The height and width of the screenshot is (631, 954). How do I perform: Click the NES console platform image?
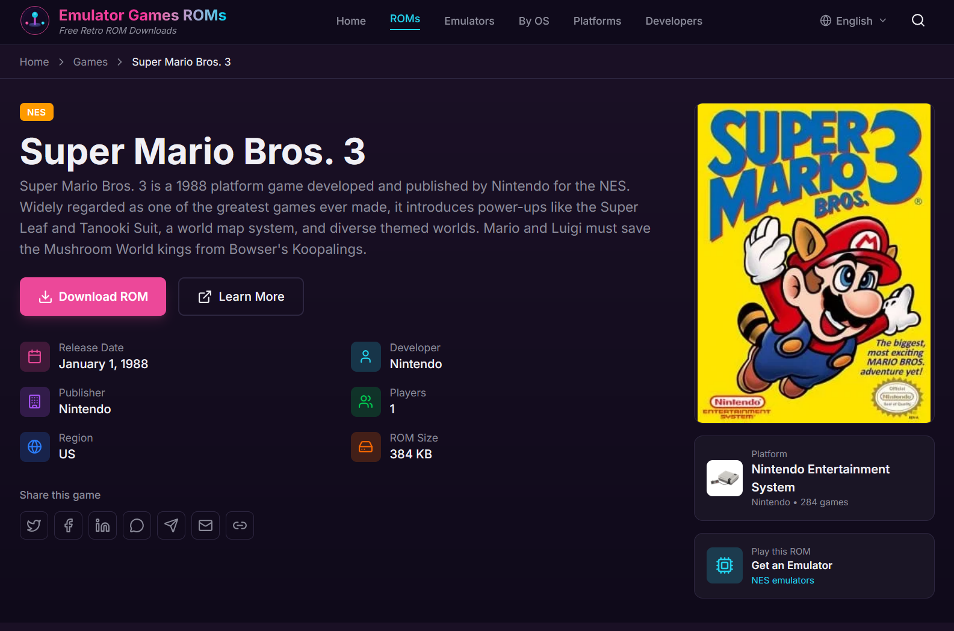pyautogui.click(x=725, y=478)
